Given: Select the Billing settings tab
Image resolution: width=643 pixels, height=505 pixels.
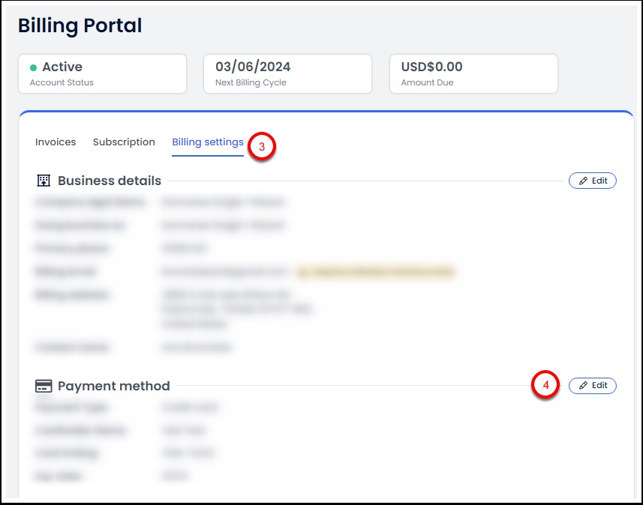Looking at the screenshot, I should 207,142.
